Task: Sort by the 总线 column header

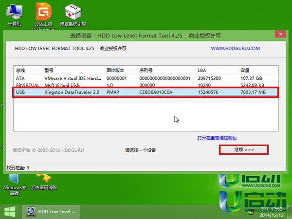Action: click(28, 71)
